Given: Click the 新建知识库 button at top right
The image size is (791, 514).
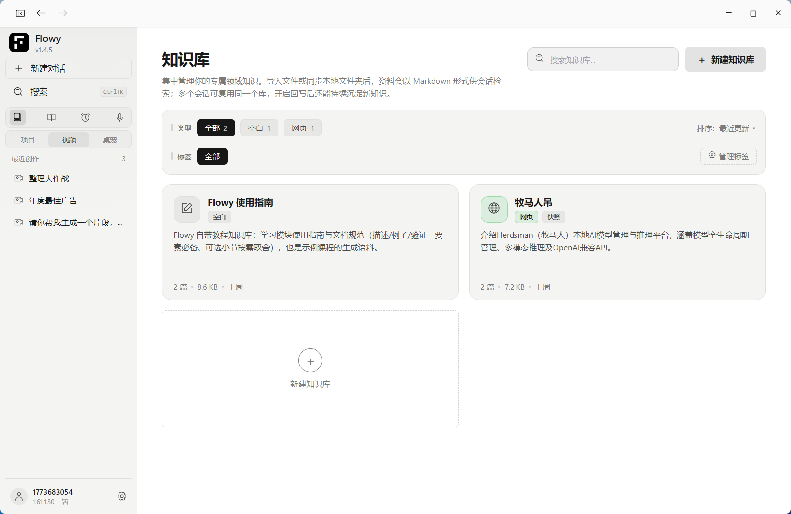Looking at the screenshot, I should coord(725,59).
